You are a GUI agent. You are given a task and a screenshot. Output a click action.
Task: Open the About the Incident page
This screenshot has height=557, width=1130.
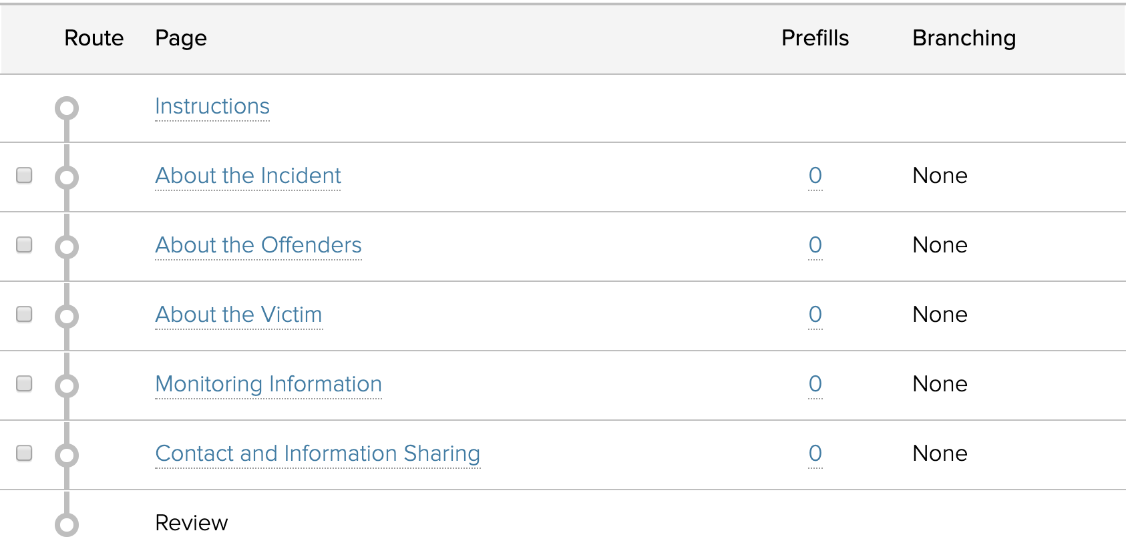(248, 176)
